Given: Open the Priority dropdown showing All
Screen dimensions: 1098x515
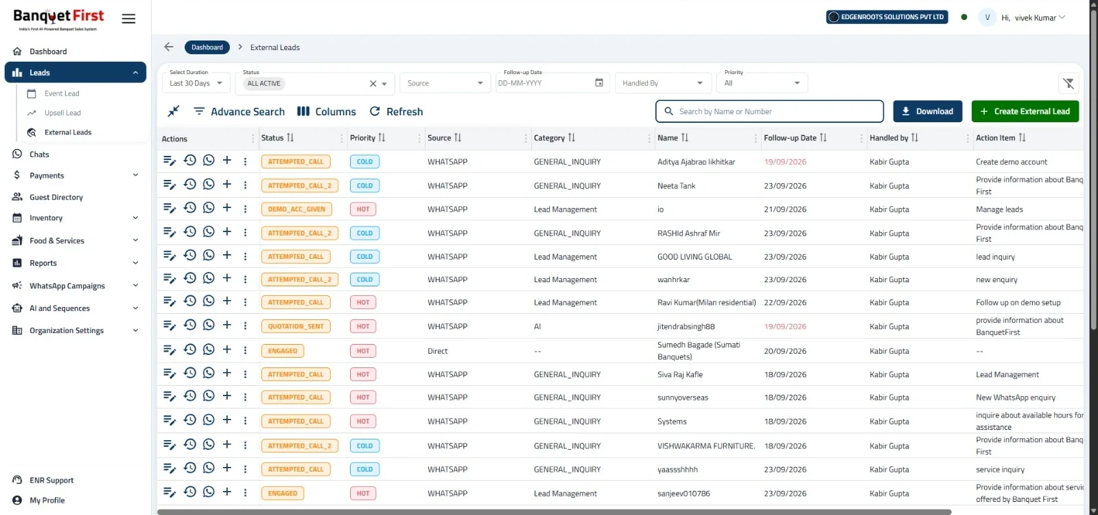Looking at the screenshot, I should point(762,83).
